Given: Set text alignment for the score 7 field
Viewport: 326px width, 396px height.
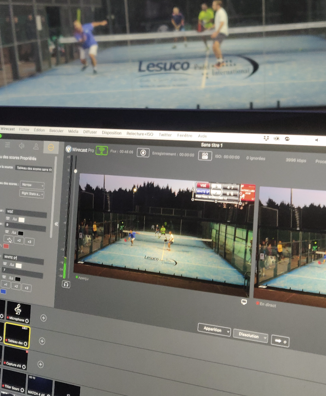Looking at the screenshot, I should [4, 277].
